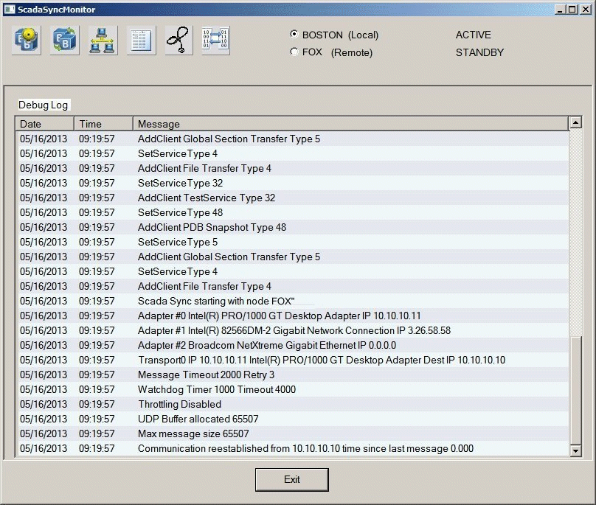The width and height of the screenshot is (596, 505).
Task: Click the ACTIVE status label
Action: (x=473, y=35)
